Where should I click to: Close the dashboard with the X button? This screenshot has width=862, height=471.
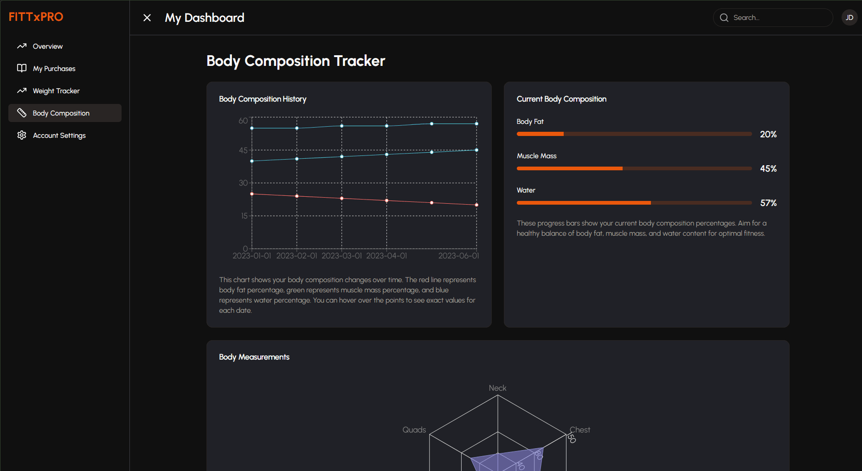coord(147,18)
